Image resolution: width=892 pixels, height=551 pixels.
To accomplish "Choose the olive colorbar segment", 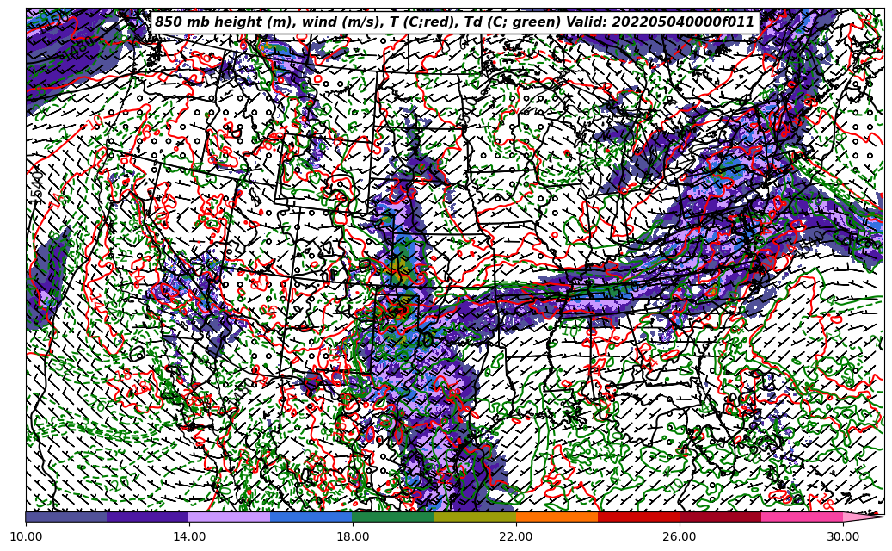I will [475, 517].
